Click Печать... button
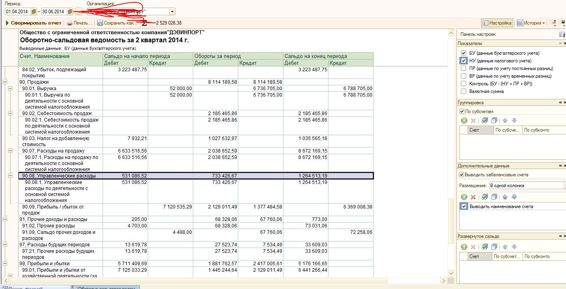The width and height of the screenshot is (566, 289). (79, 23)
